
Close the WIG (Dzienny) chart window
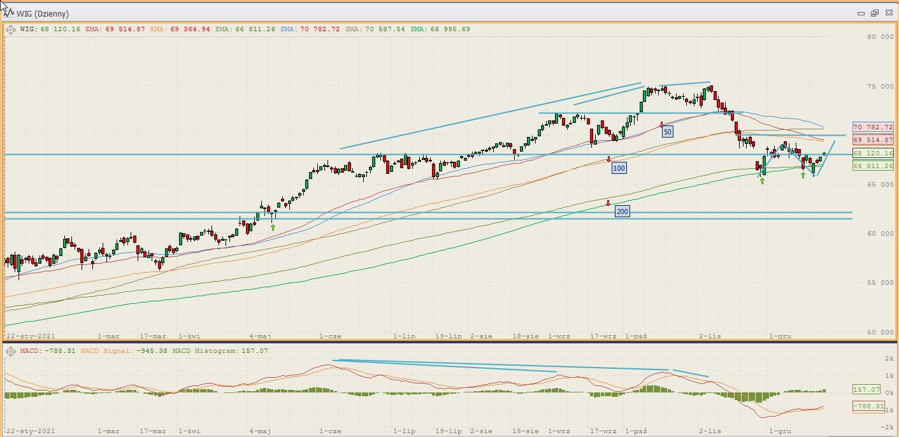coord(888,13)
